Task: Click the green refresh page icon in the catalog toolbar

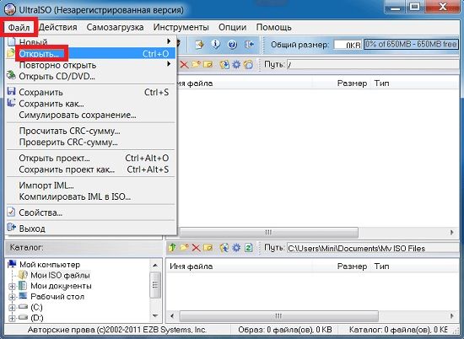Action: click(x=249, y=248)
